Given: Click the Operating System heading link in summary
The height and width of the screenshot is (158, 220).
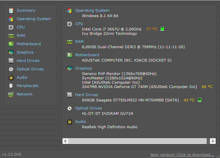Looking at the screenshot, I should (92, 10).
